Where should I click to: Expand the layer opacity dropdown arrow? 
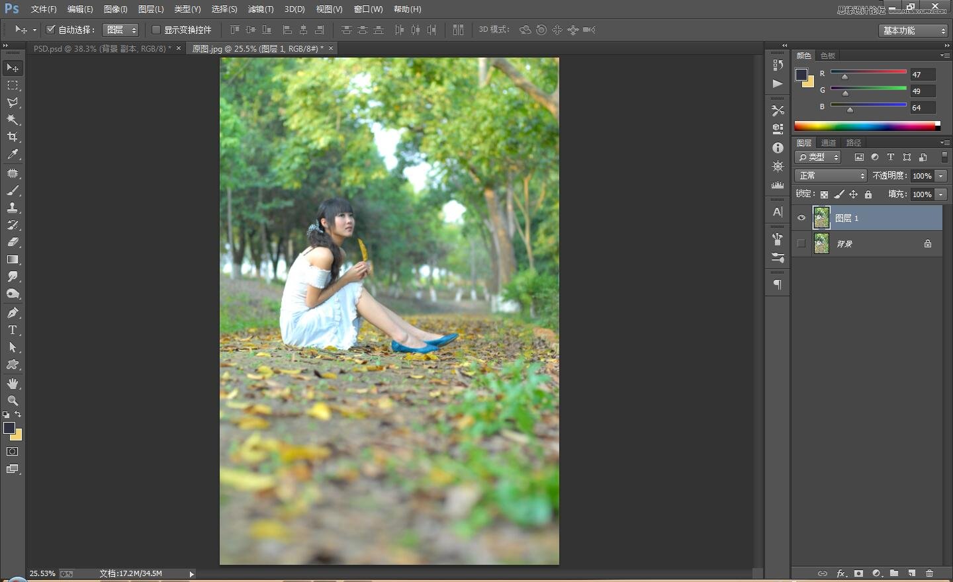(x=941, y=176)
